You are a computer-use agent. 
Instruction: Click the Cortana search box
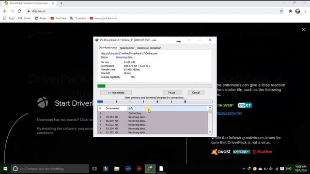[x=50, y=169]
